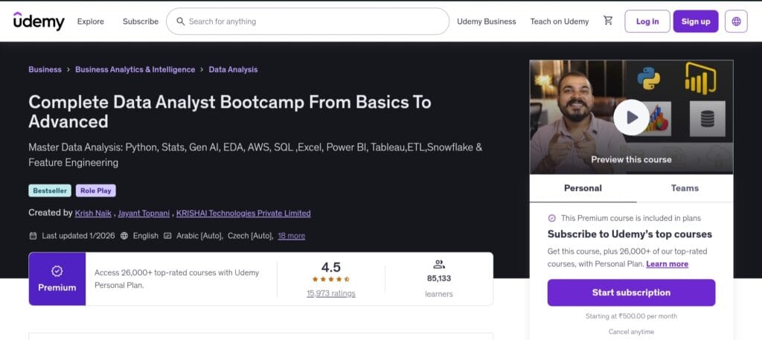
Task: Go to Data Analysis breadcrumb
Action: 233,69
